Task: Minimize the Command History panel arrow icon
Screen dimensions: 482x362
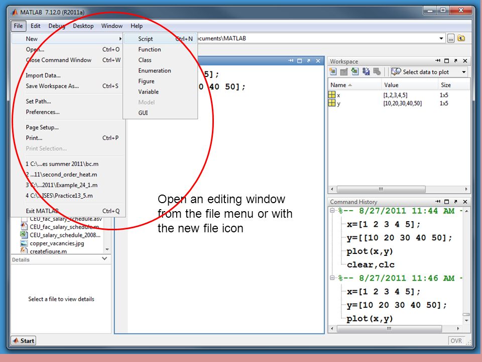Action: [x=438, y=201]
